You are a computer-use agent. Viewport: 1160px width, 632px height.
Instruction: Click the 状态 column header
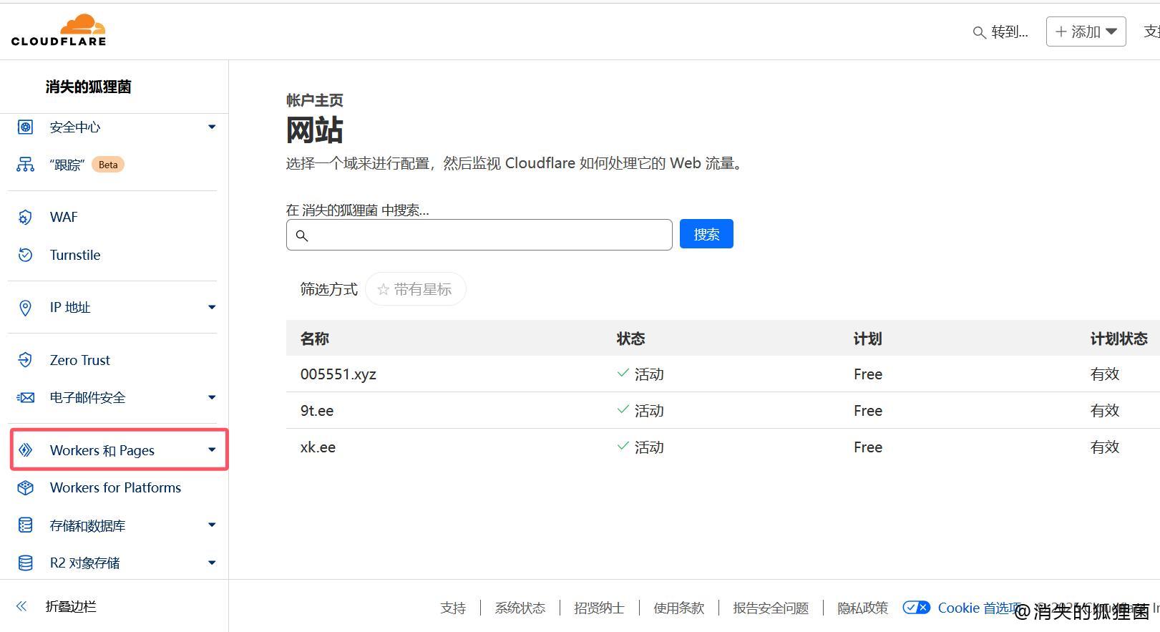tap(630, 339)
